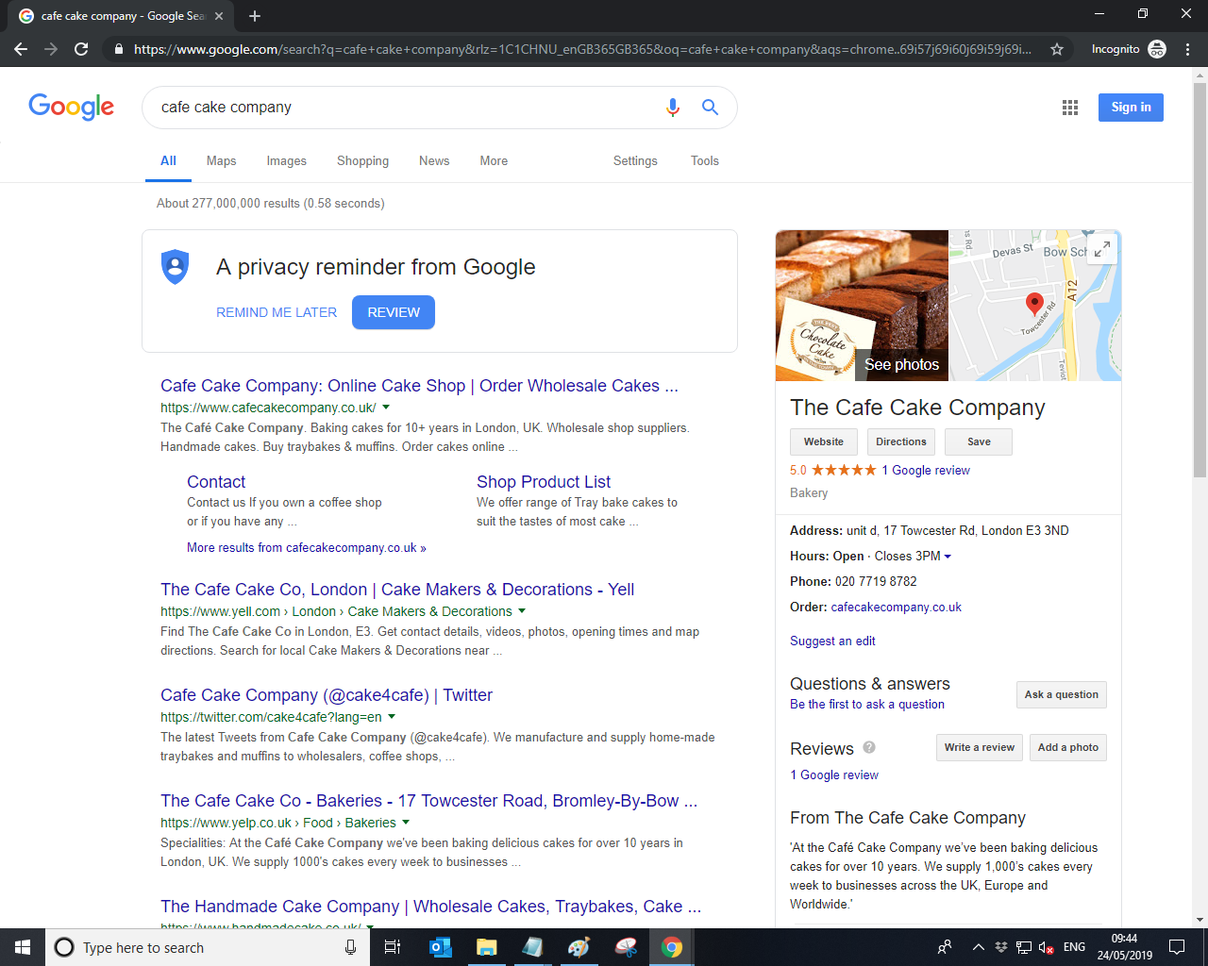The image size is (1208, 966).
Task: Expand the map in the knowledge panel
Action: [1102, 249]
